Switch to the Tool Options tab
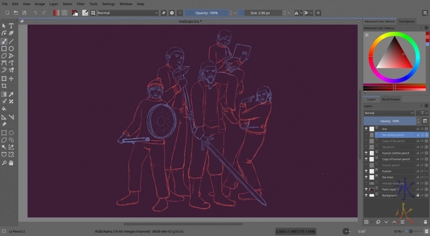The image size is (430, 236). coord(406,22)
